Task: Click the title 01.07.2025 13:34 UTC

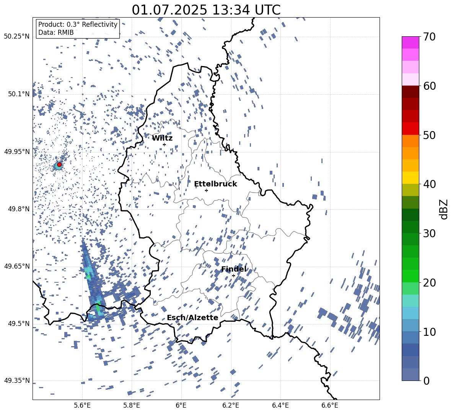Action: pyautogui.click(x=206, y=10)
